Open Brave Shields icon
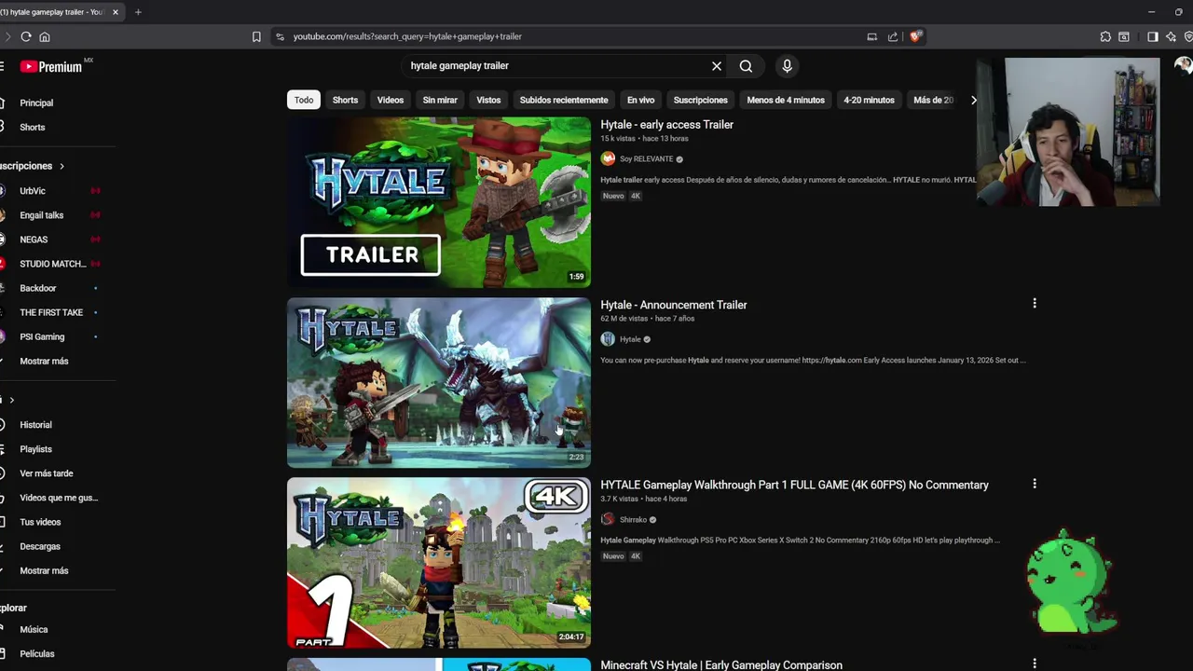Viewport: 1193px width, 671px height. coord(915,36)
